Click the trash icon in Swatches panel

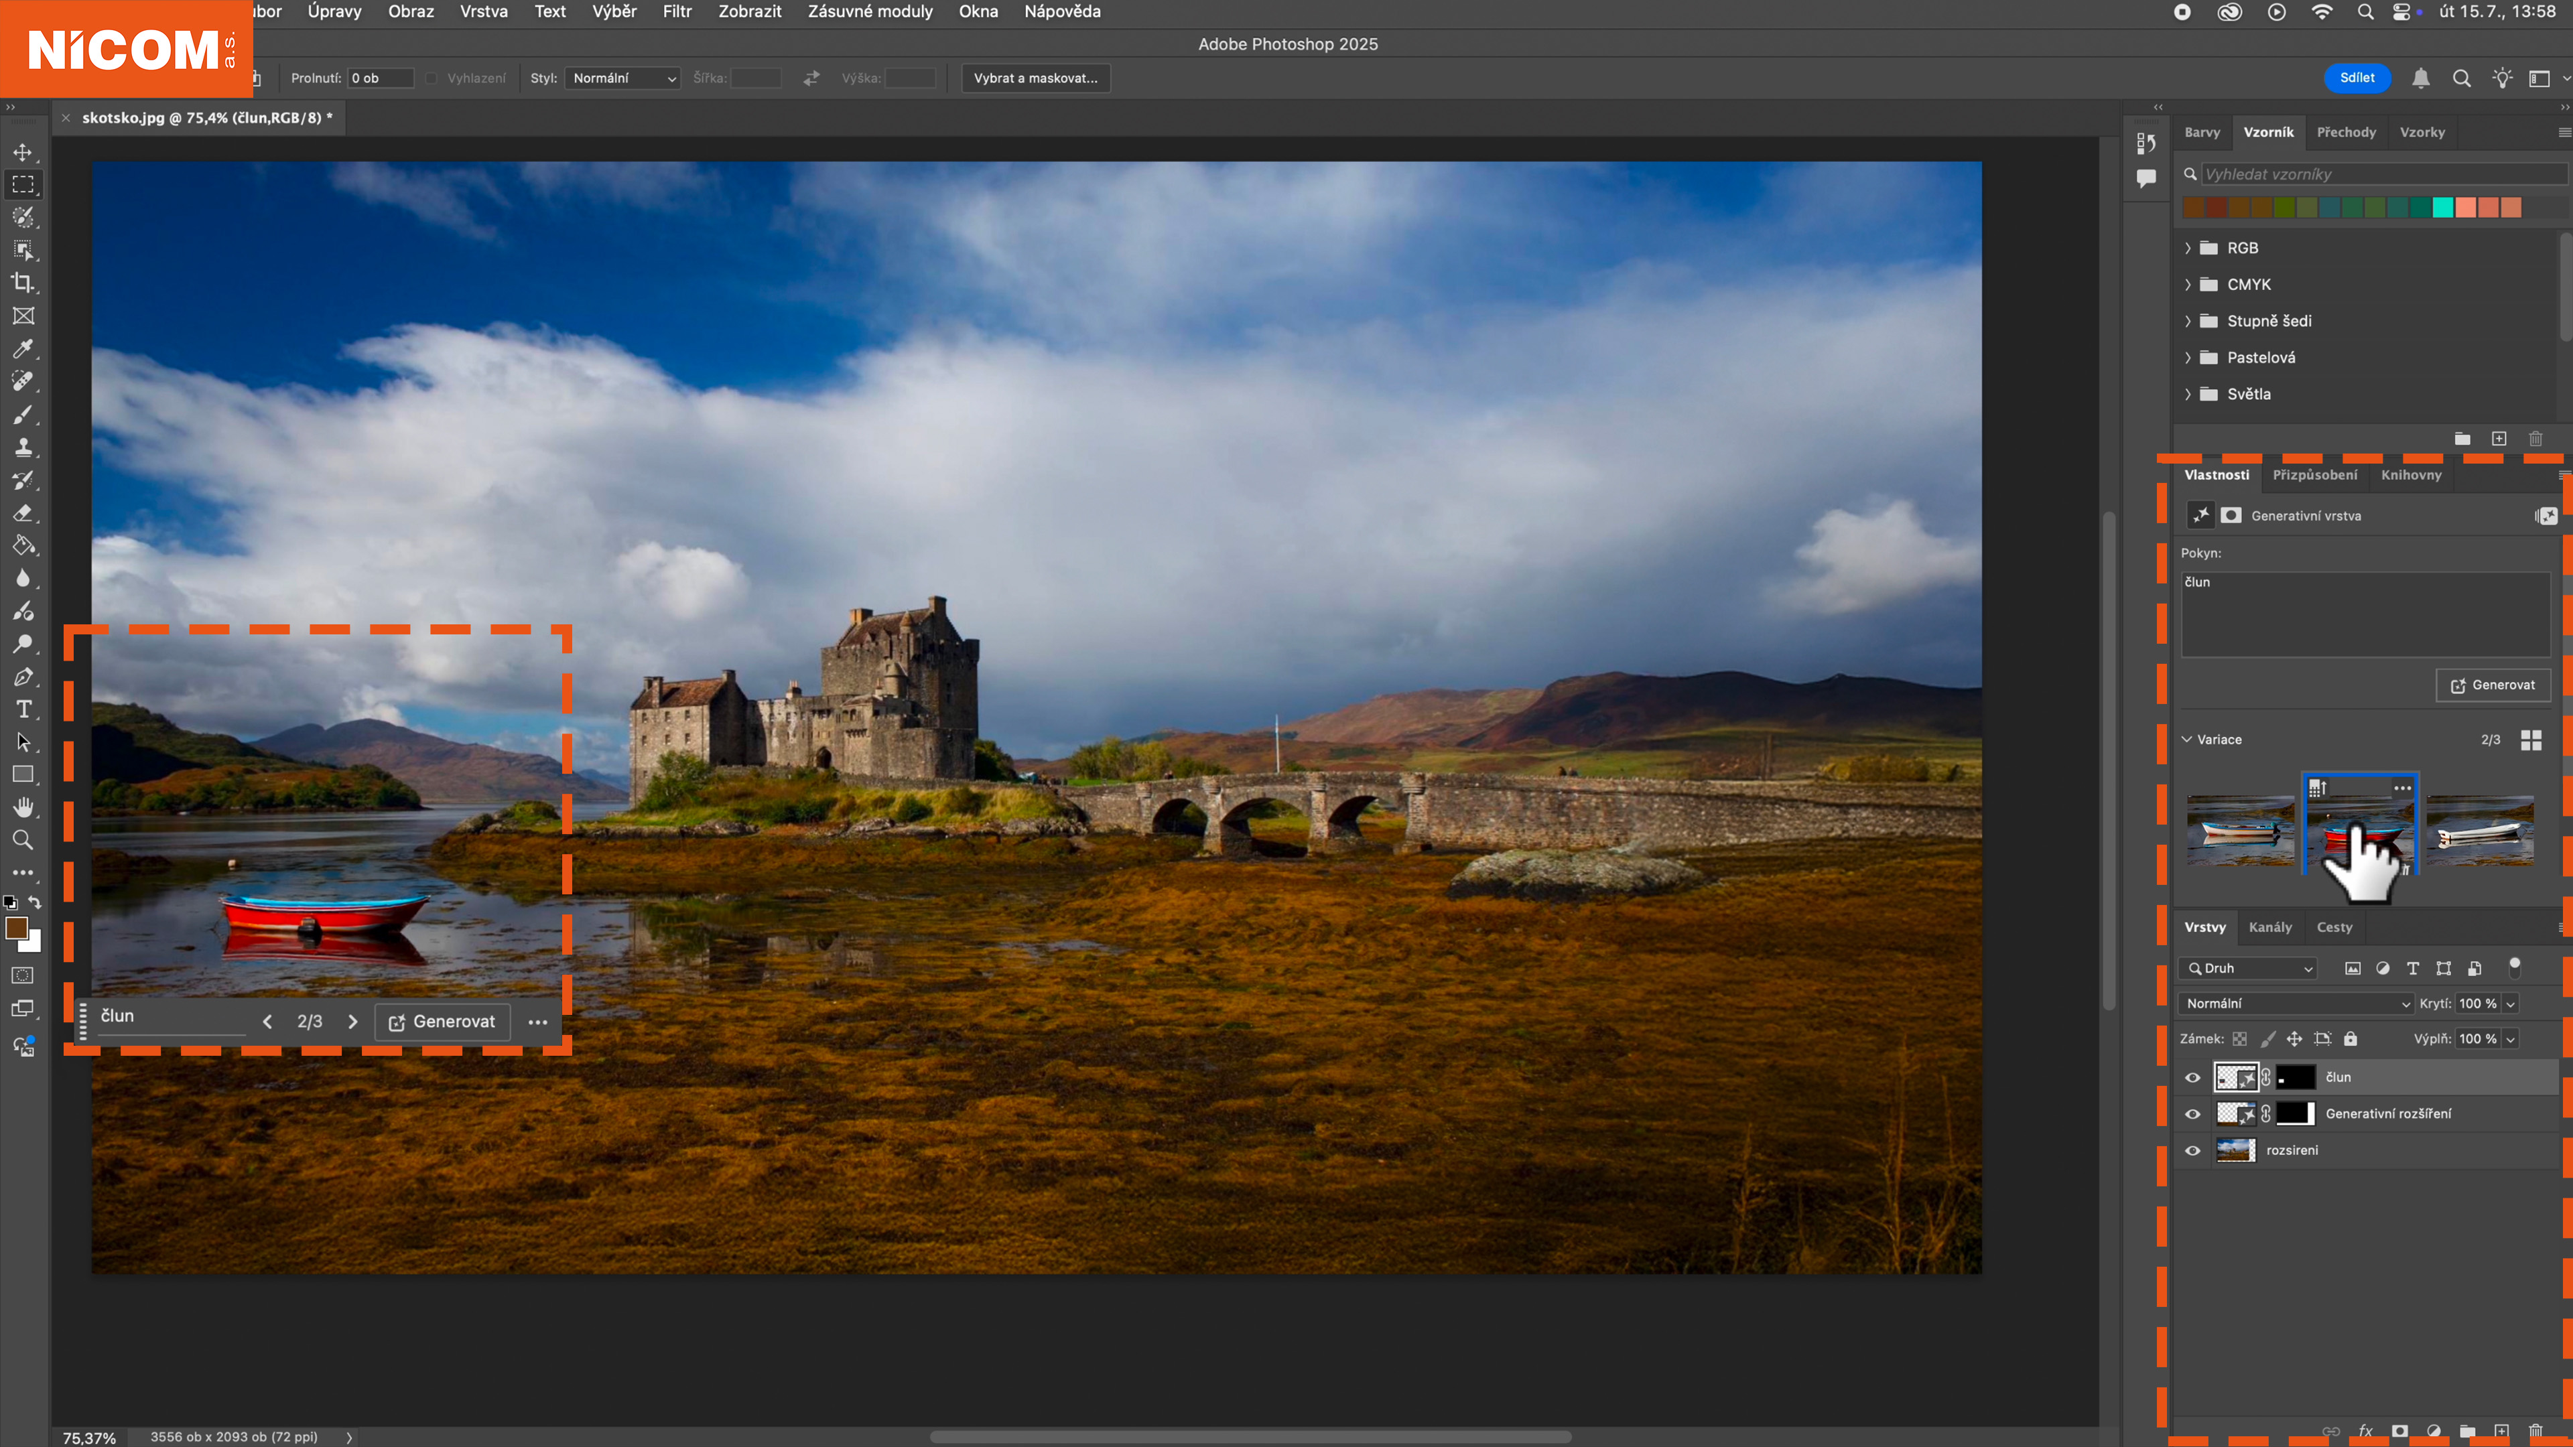(x=2535, y=438)
